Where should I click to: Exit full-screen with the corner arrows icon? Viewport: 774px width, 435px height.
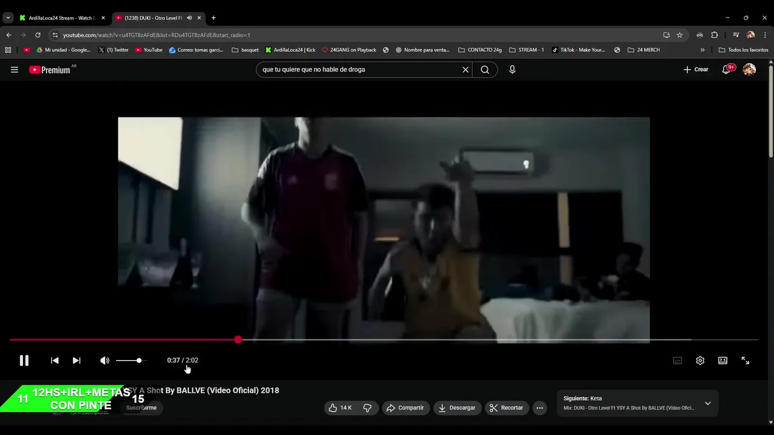coord(746,361)
